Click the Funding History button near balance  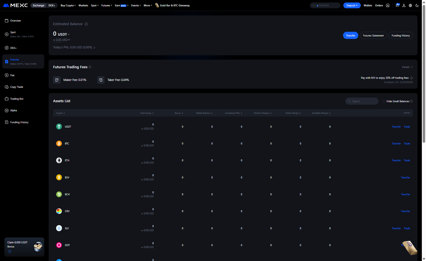coord(401,35)
